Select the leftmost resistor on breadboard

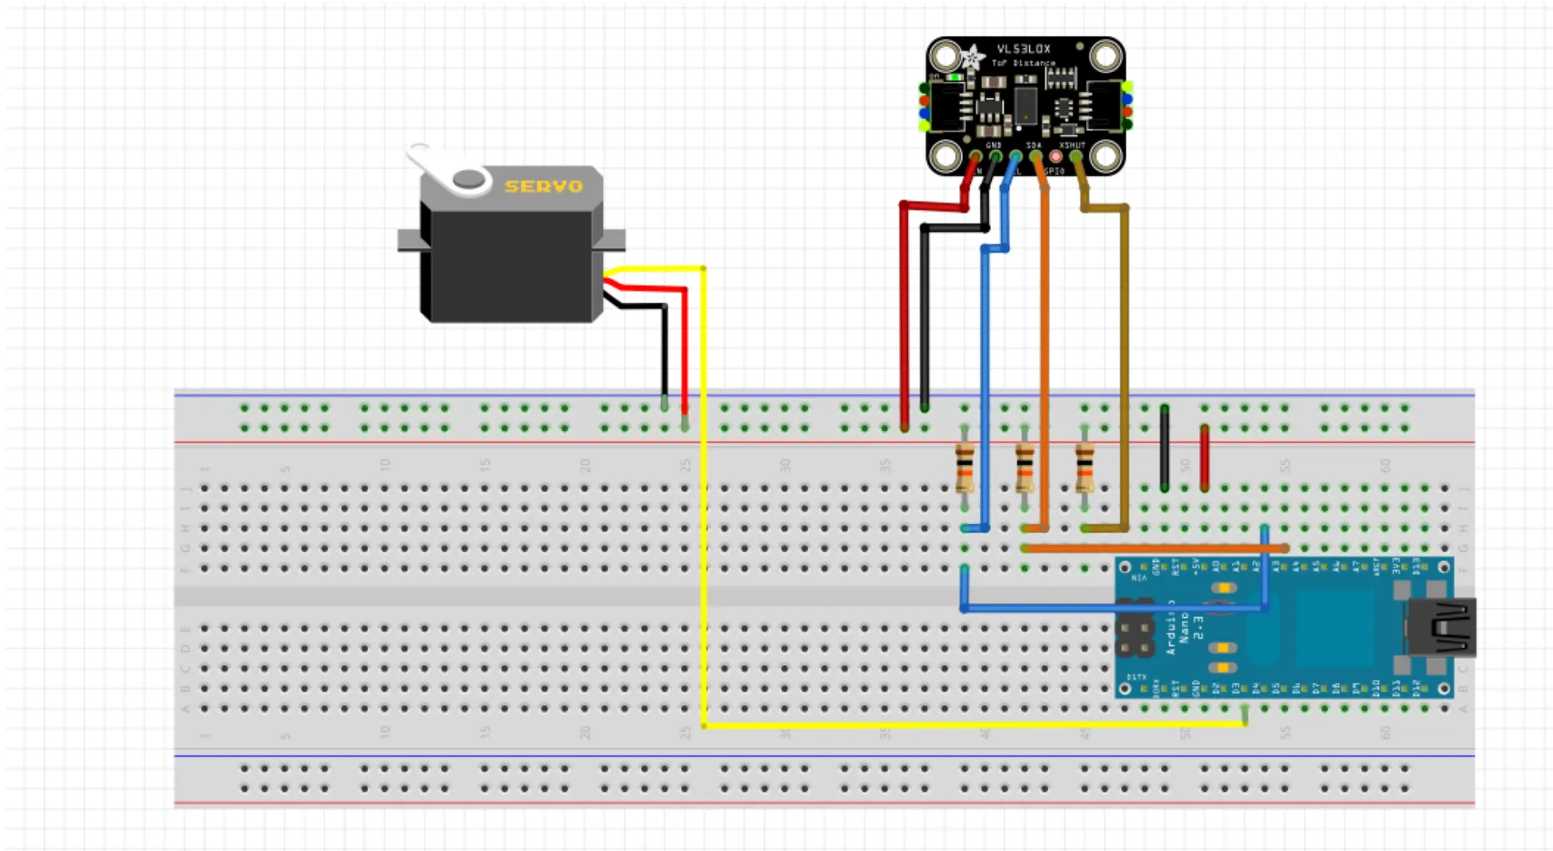tap(965, 468)
